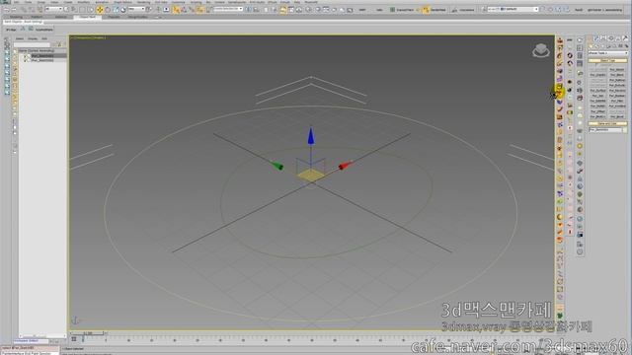Toggle Keyboard Shortcut Override

[166, 9]
